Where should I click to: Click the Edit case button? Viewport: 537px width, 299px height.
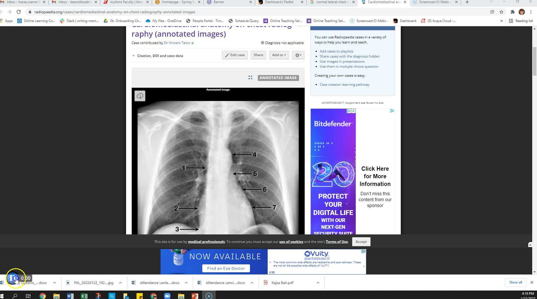(235, 55)
